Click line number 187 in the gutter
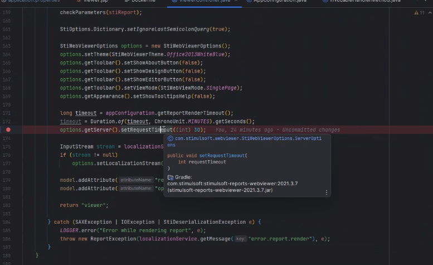 point(6,247)
